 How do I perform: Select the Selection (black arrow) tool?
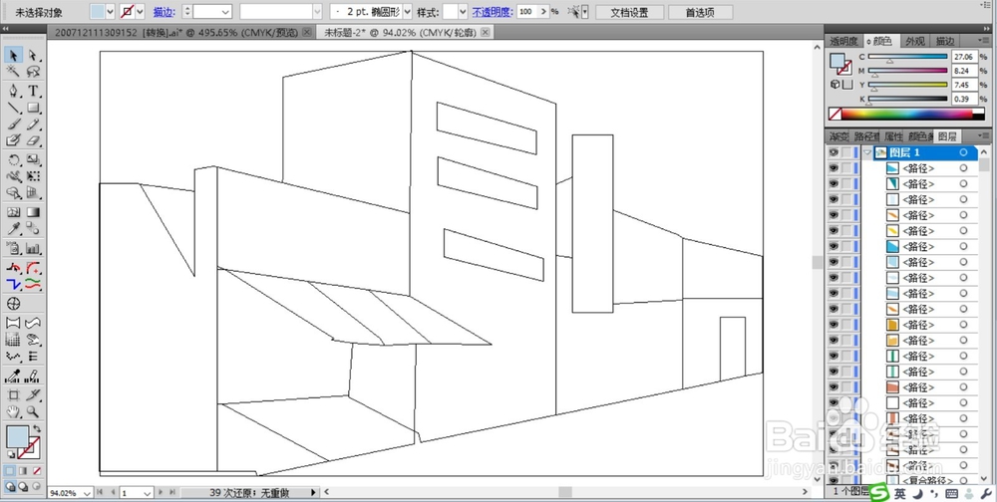click(x=13, y=56)
